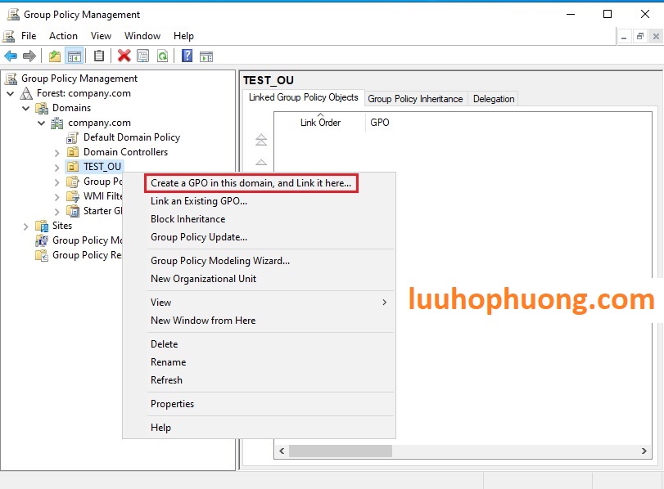Viewport: 664px width, 489px height.
Task: Click the Forward navigation arrow
Action: pos(29,55)
